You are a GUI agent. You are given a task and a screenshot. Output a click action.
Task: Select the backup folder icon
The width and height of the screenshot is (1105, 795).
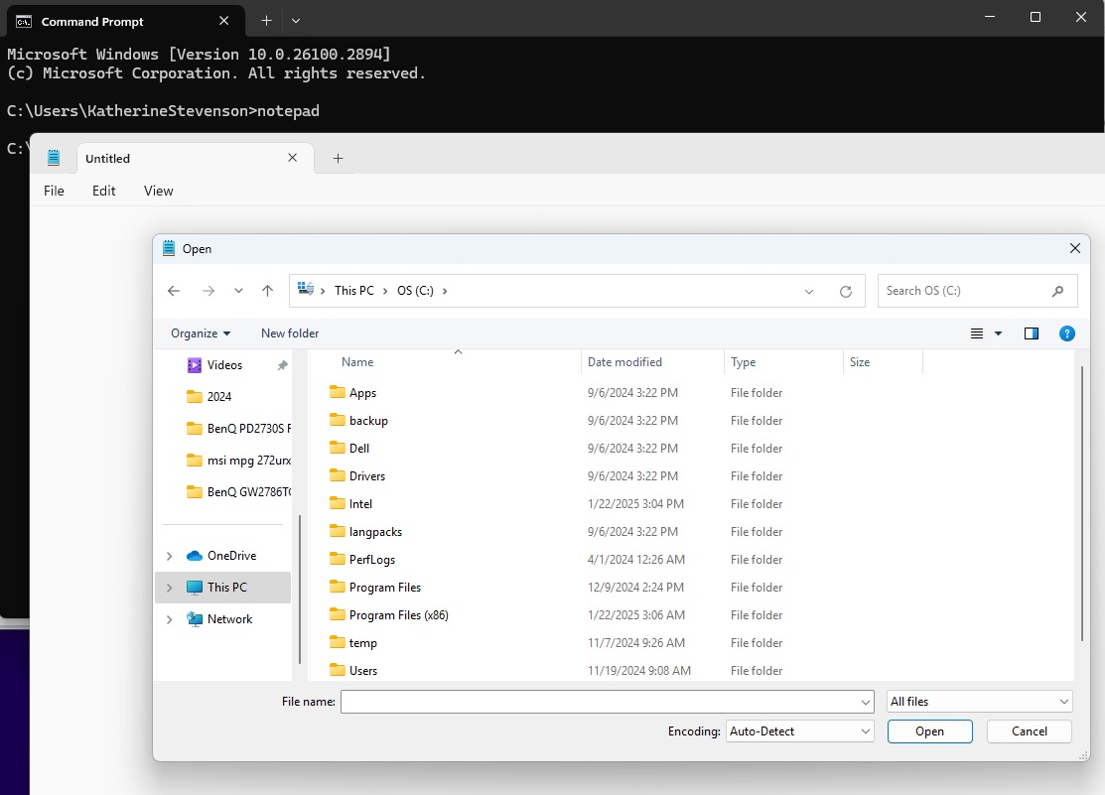click(x=338, y=420)
